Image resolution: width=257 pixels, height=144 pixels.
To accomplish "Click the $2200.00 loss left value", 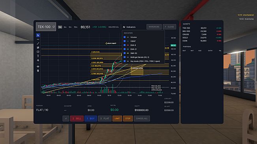I will coord(169,102).
